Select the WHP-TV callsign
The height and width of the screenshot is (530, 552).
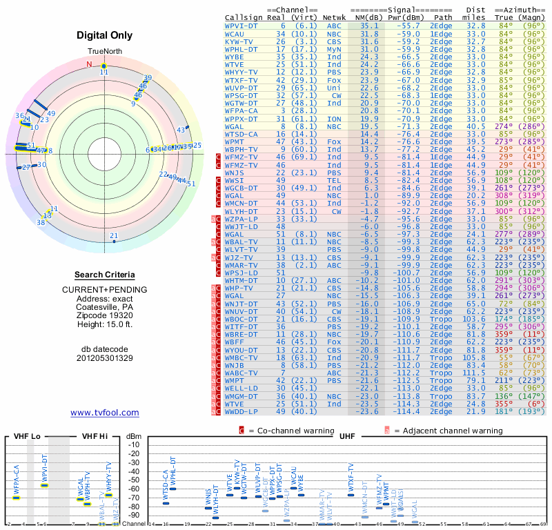tap(239, 288)
